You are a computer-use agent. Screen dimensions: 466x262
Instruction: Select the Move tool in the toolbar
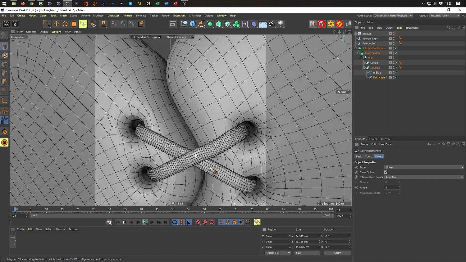[56, 24]
